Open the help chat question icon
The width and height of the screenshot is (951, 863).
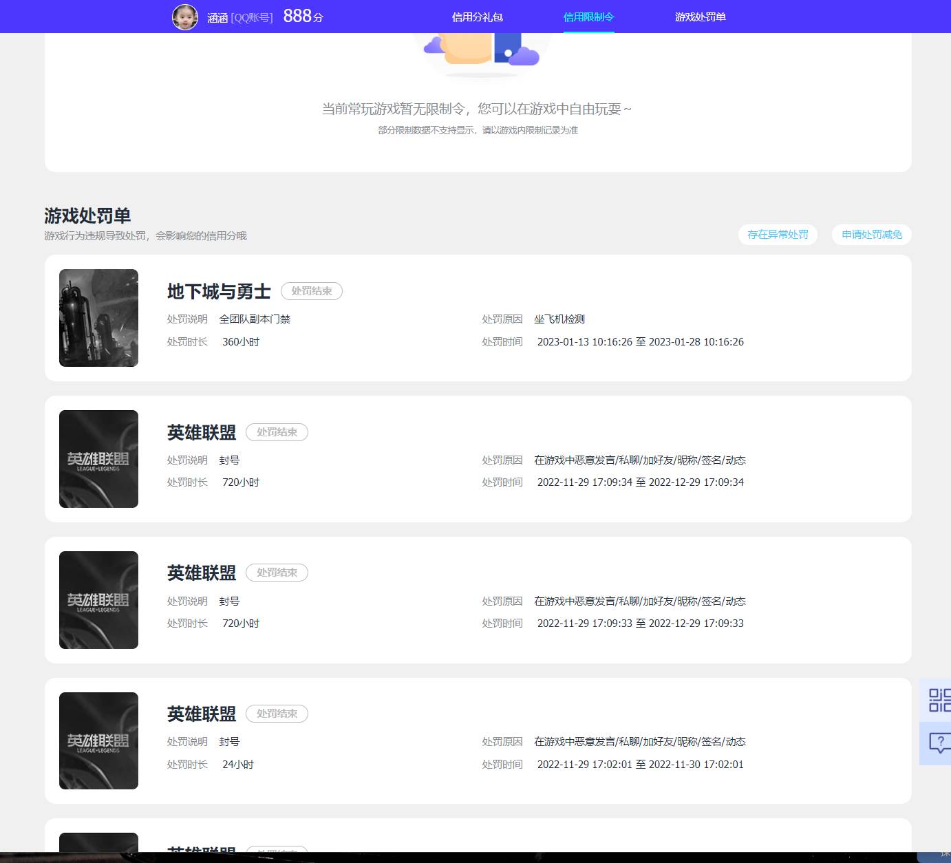point(939,743)
